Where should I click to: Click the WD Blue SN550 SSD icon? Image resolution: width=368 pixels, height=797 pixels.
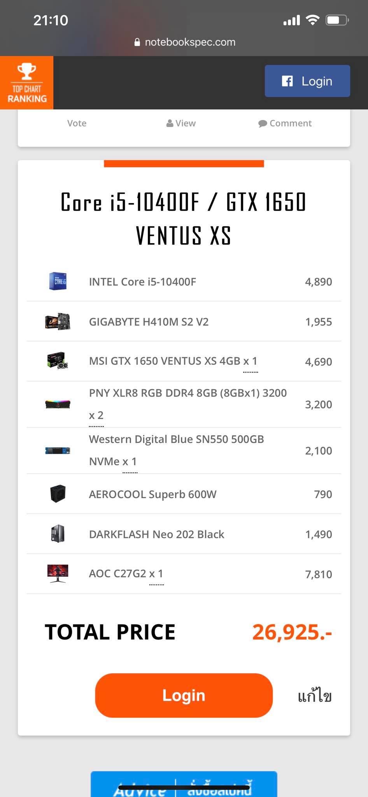click(58, 451)
